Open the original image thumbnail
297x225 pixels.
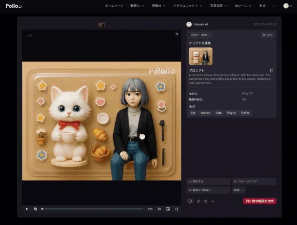[x=201, y=56]
